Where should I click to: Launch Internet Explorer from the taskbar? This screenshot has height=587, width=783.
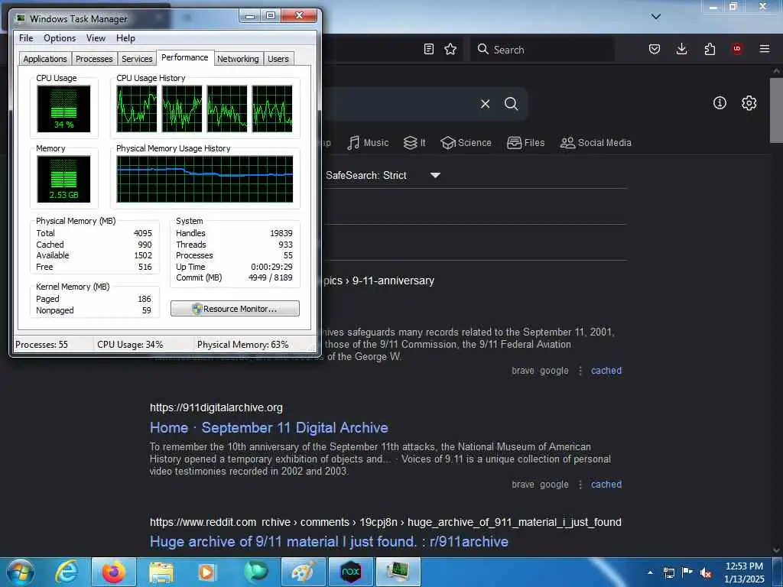[67, 572]
